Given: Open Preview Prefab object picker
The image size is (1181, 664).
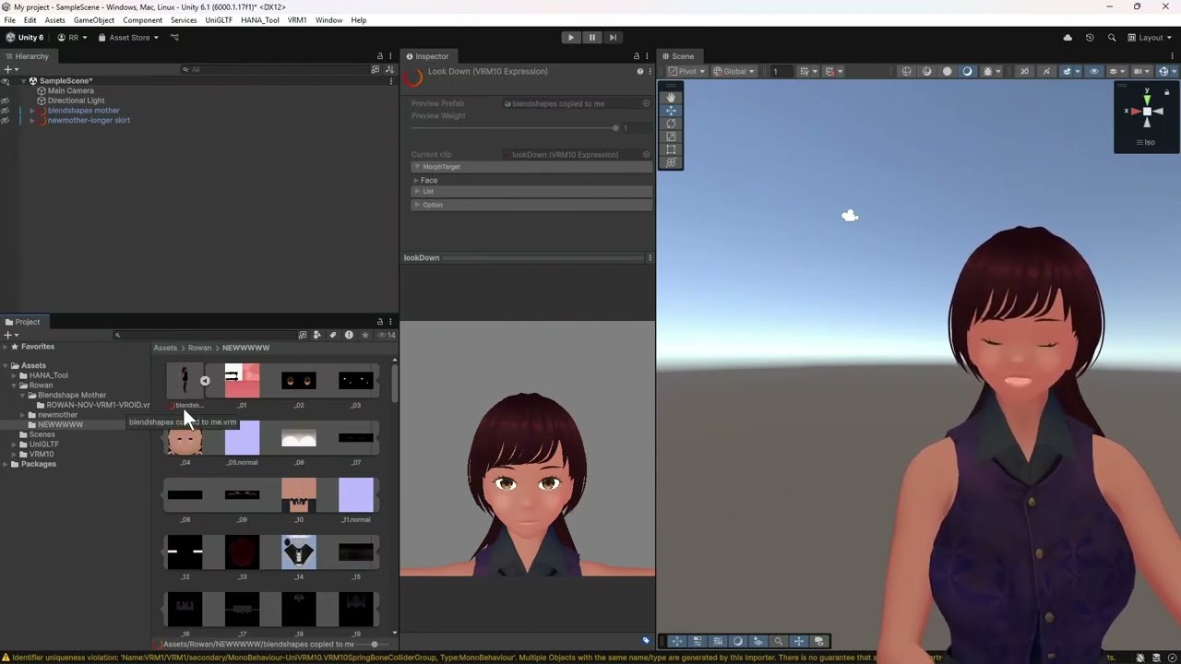Looking at the screenshot, I should pos(646,103).
